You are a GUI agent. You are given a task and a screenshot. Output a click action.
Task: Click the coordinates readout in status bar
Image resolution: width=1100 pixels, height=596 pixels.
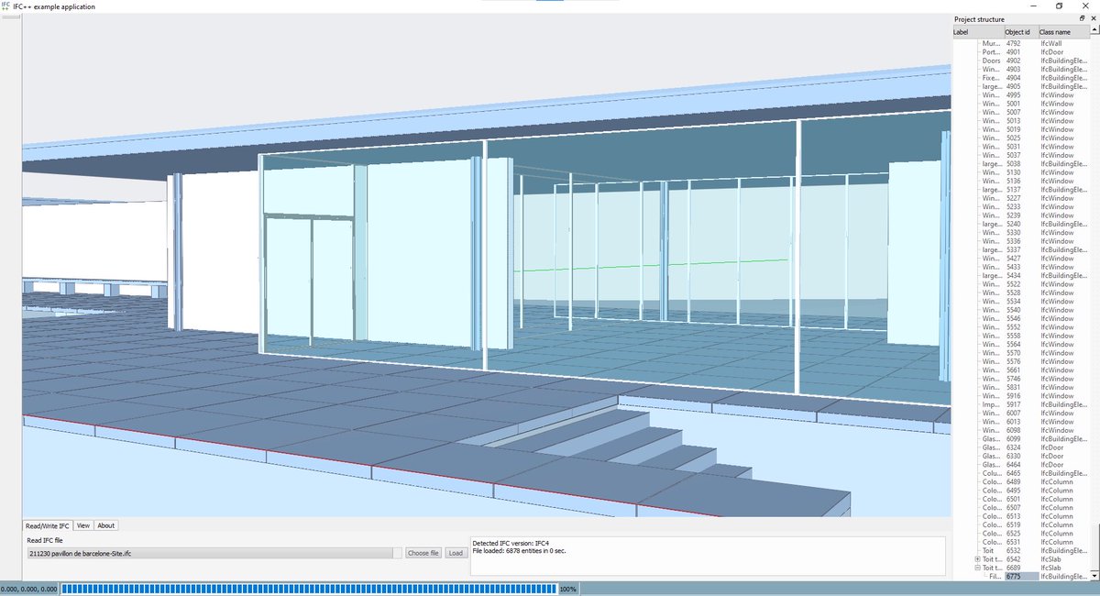click(28, 589)
